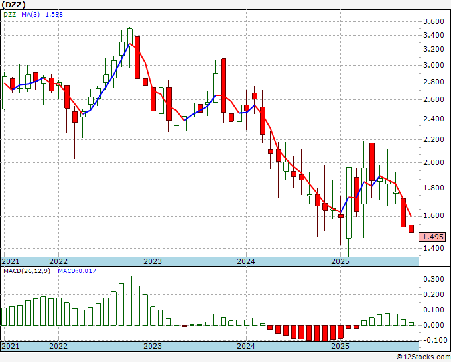Click the 2.000 price axis label
Viewport: 451px width, 362px height.
(434, 162)
